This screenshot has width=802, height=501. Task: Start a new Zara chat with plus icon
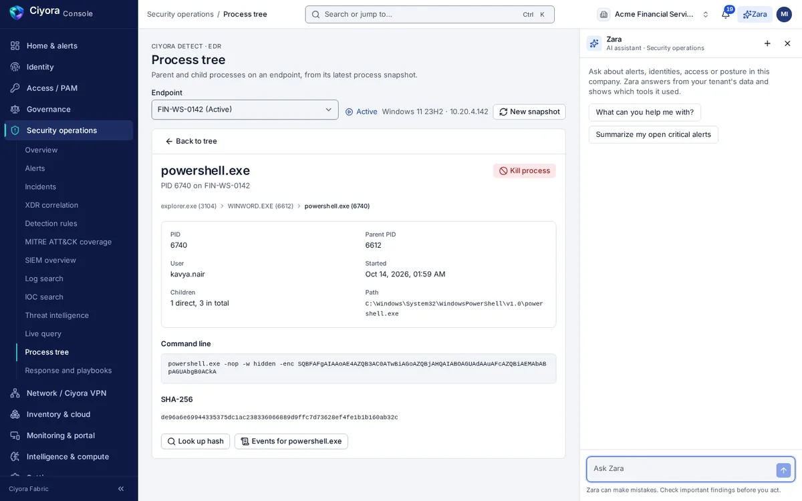click(x=767, y=43)
